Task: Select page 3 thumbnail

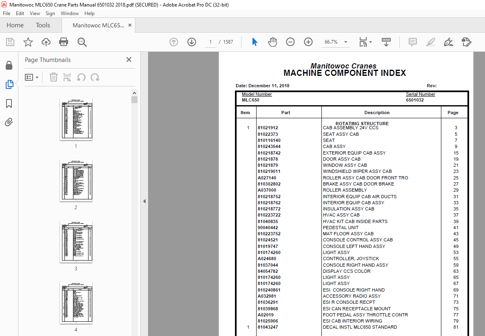Action: tap(76, 242)
